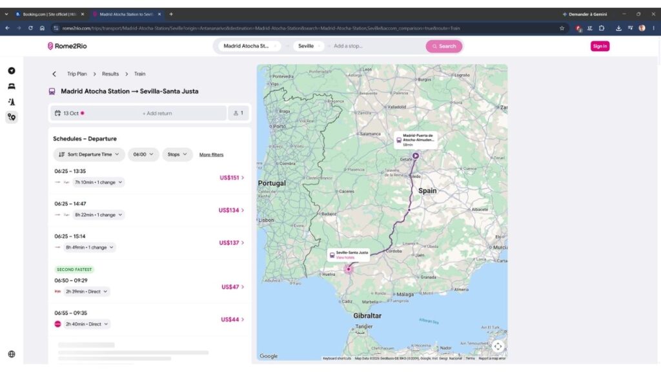This screenshot has height=372, width=661.
Task: Open the compass explore icon in sidebar
Action: pyautogui.click(x=12, y=71)
